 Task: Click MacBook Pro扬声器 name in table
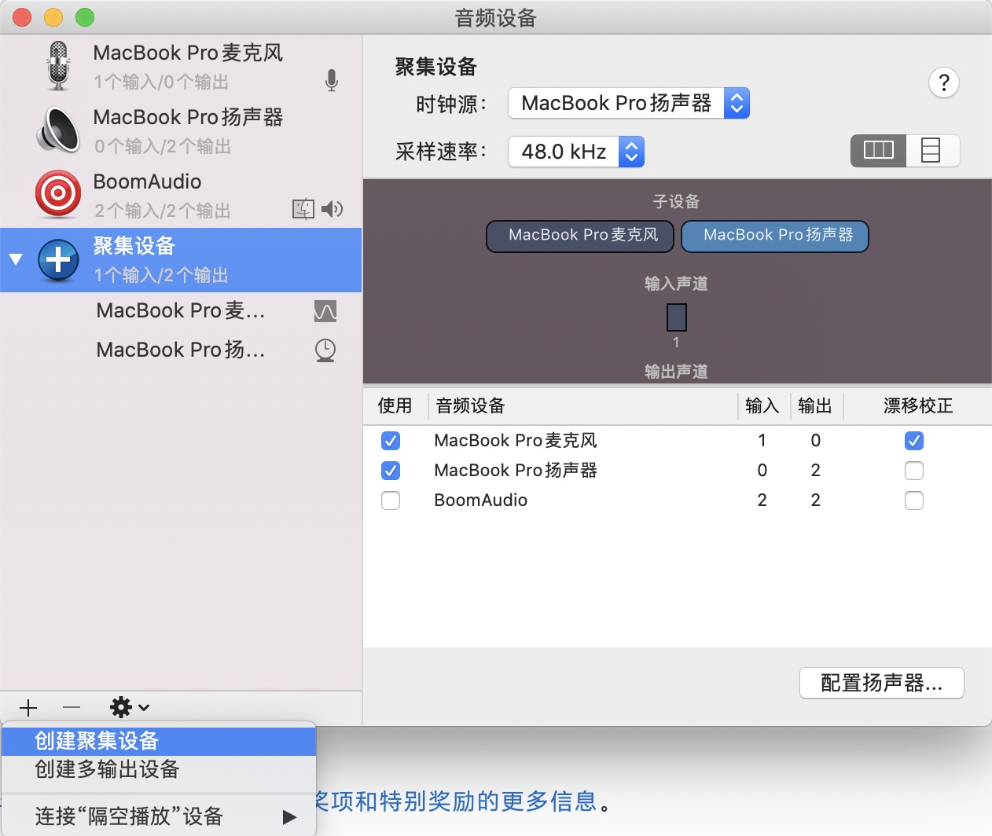click(516, 471)
